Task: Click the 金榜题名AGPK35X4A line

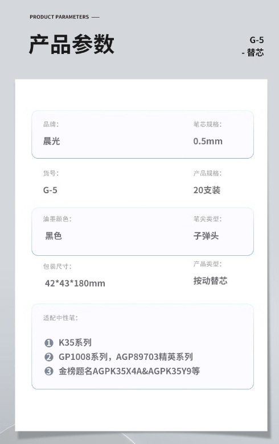Action: (129, 371)
